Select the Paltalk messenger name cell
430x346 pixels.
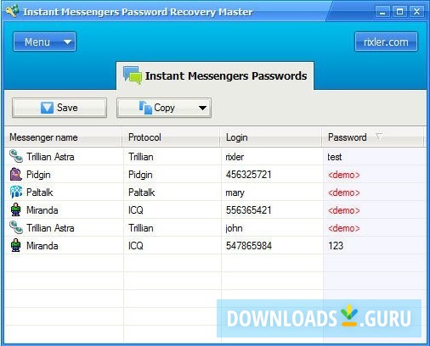click(40, 193)
